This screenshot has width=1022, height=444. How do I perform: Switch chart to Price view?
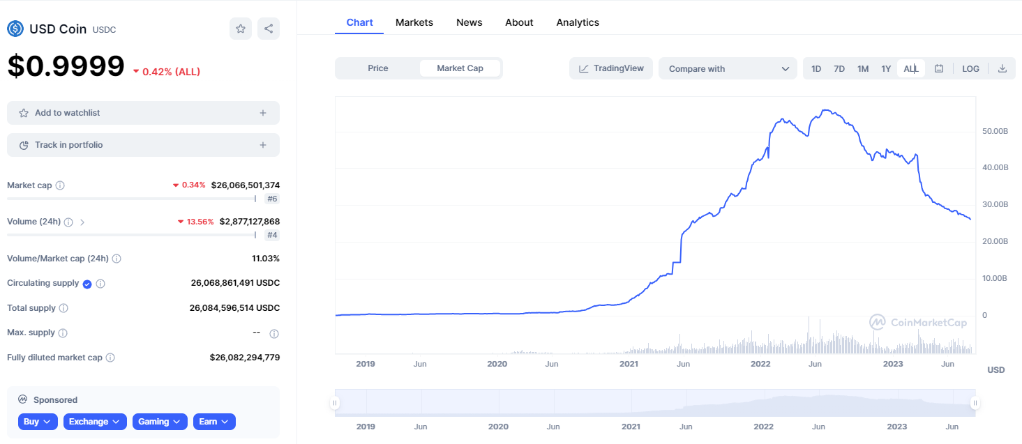[x=377, y=68]
